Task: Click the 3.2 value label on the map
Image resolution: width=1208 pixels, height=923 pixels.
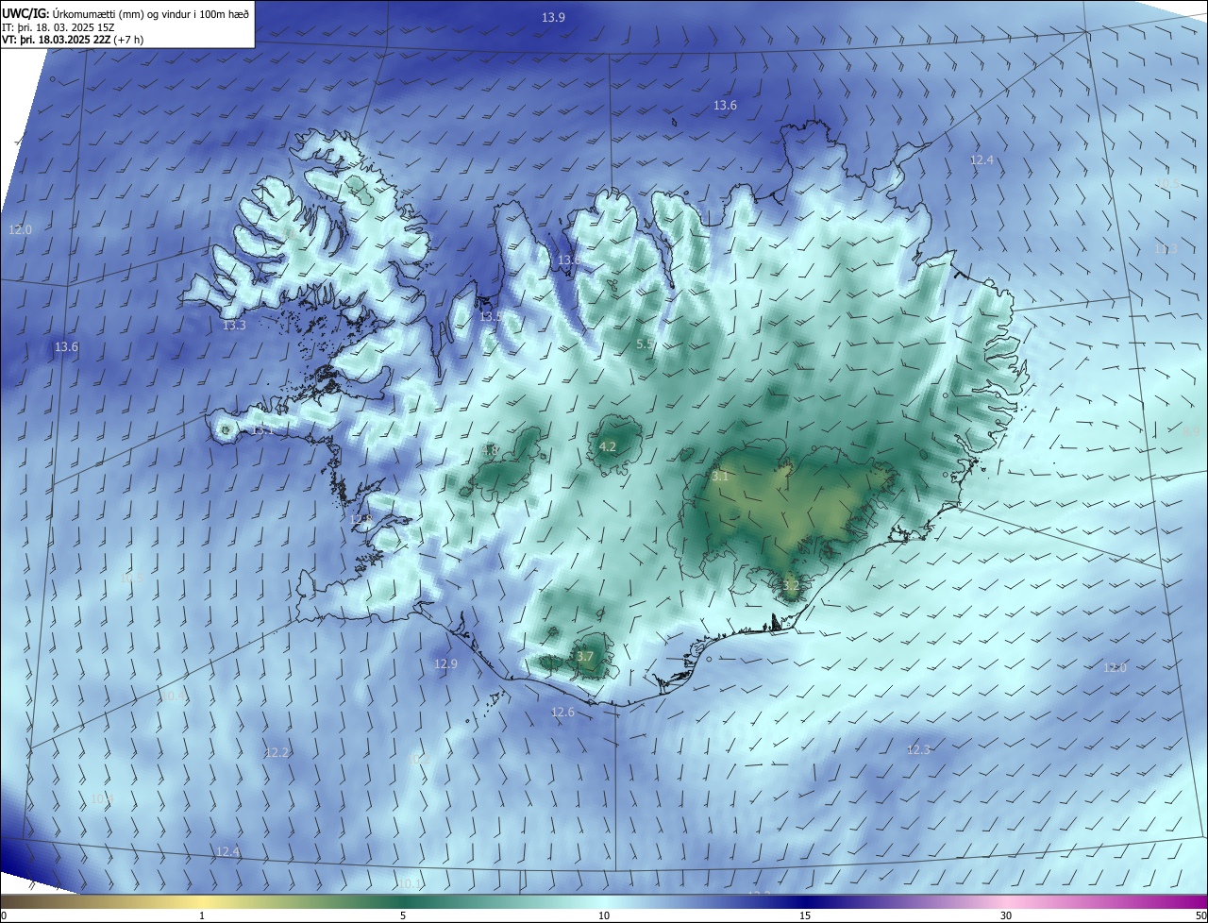Action: (x=791, y=585)
